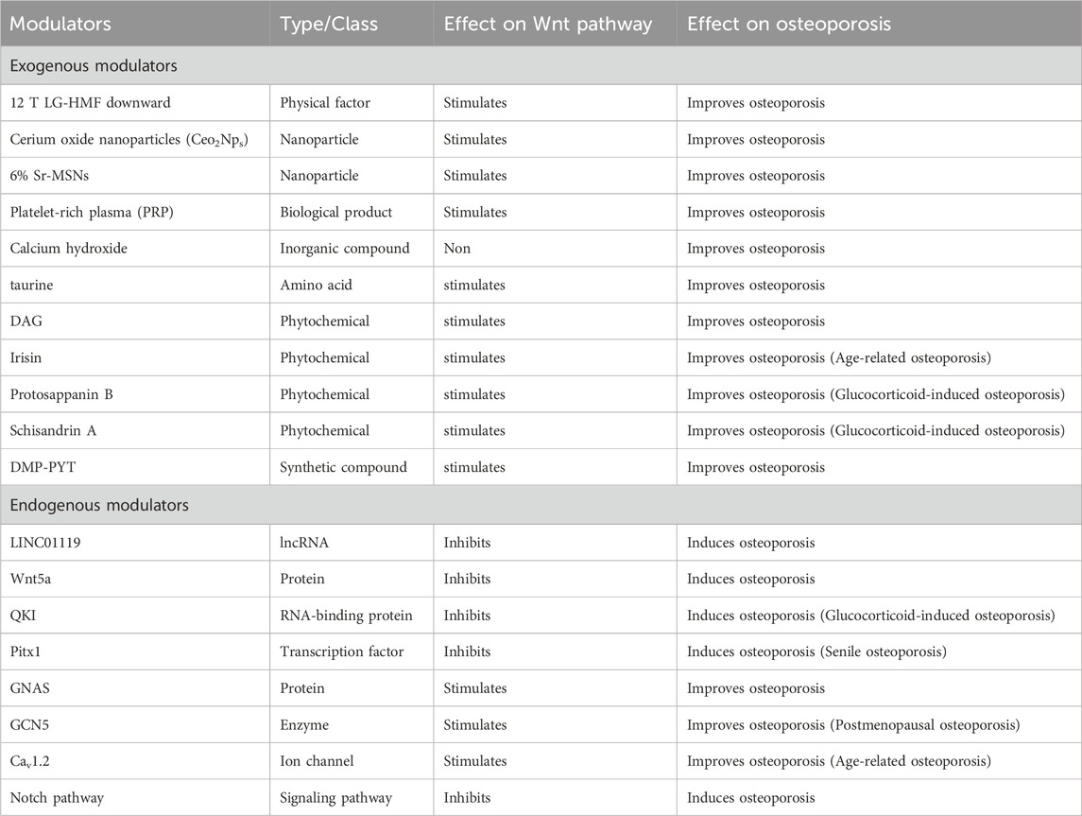The image size is (1082, 816).
Task: Select the LINC01119 modulator cell
Action: coord(48,543)
